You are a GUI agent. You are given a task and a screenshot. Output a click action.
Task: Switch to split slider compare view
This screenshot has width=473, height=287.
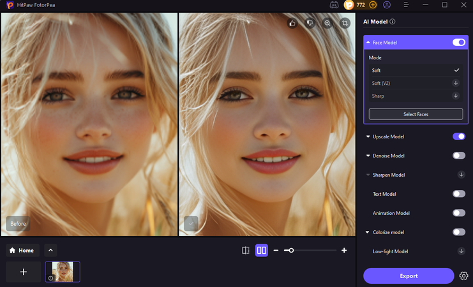tap(246, 250)
